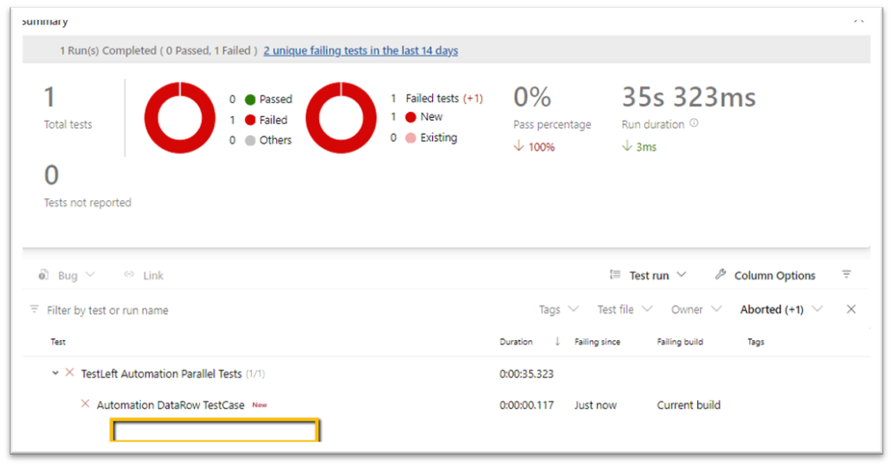This screenshot has height=467, width=893.
Task: Click the 0% pass percentage value
Action: click(532, 98)
